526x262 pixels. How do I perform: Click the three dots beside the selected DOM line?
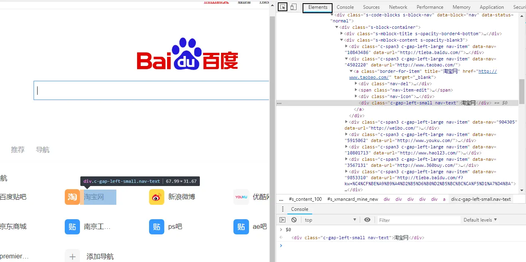(279, 103)
